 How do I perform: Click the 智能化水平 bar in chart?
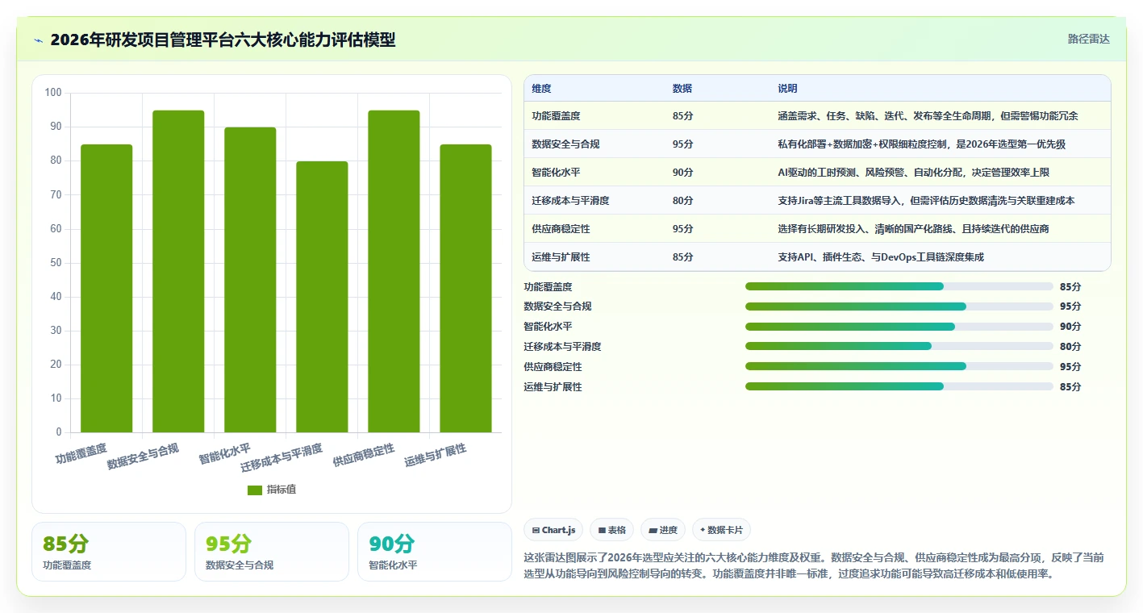click(x=250, y=280)
